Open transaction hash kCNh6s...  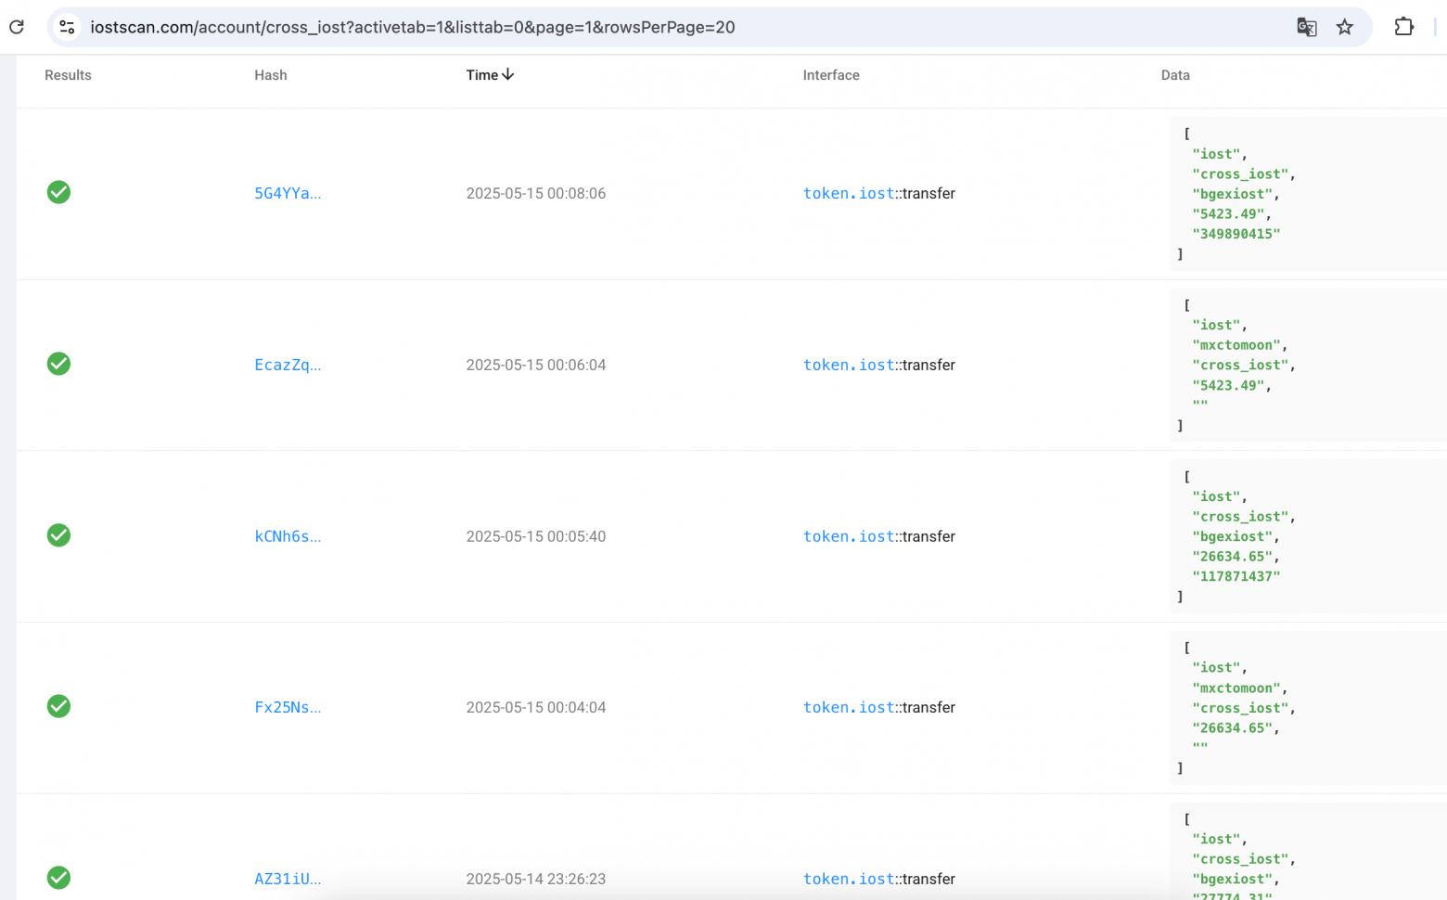(x=288, y=536)
